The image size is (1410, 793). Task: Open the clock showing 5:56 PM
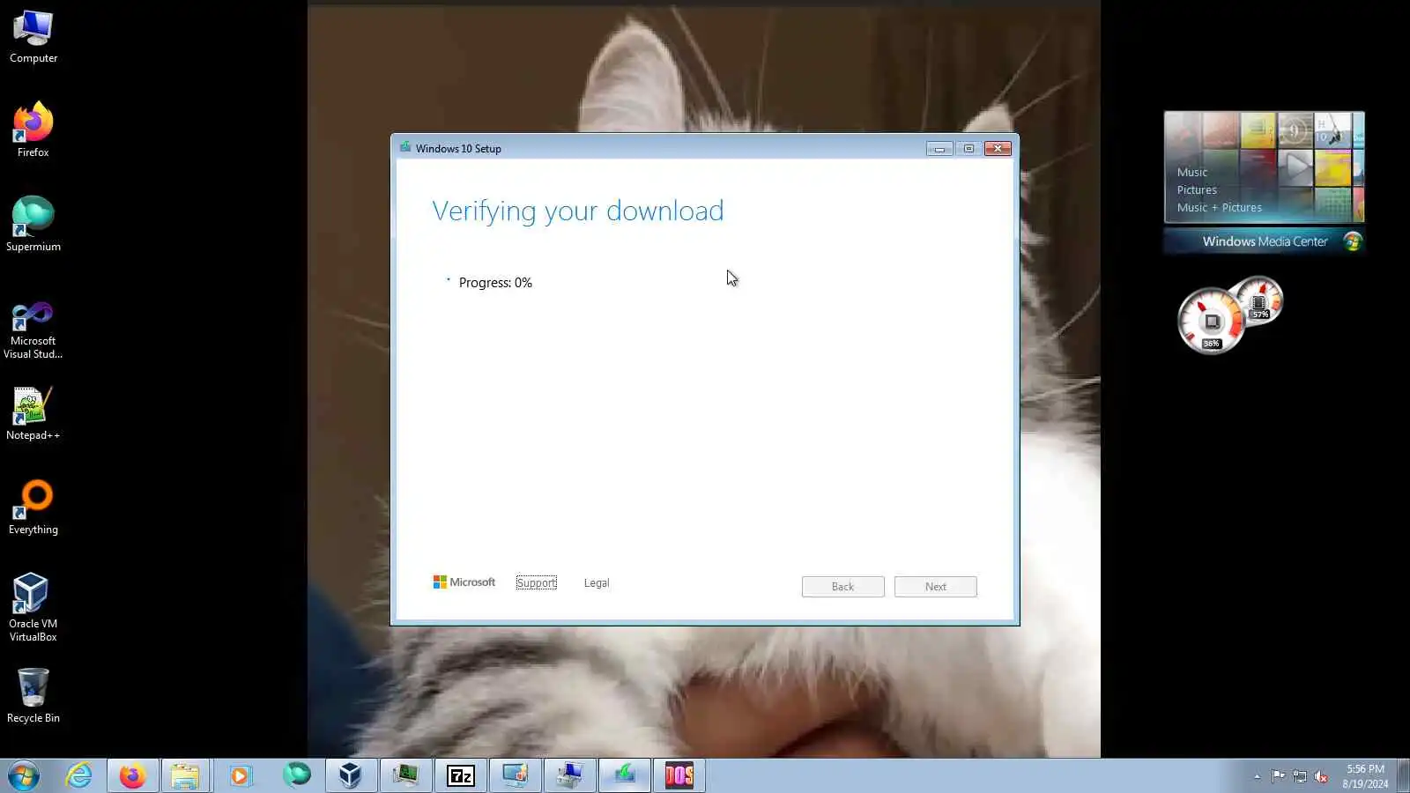1365,776
